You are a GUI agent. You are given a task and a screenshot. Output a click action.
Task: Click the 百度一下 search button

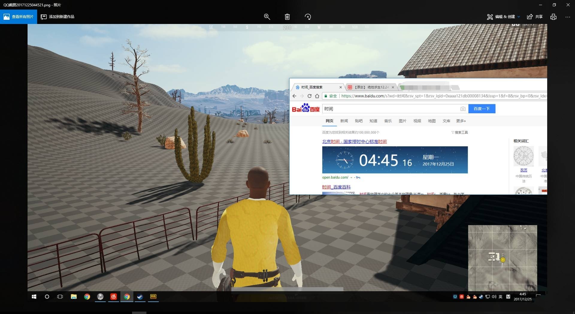482,109
